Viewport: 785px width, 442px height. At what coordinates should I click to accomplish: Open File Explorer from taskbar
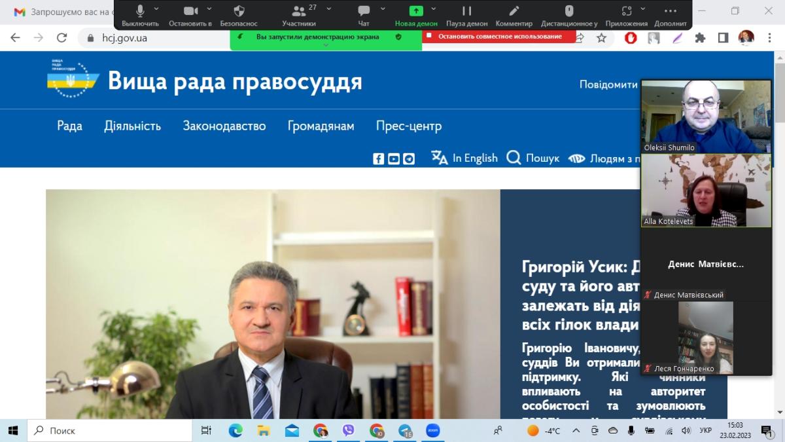pyautogui.click(x=264, y=430)
